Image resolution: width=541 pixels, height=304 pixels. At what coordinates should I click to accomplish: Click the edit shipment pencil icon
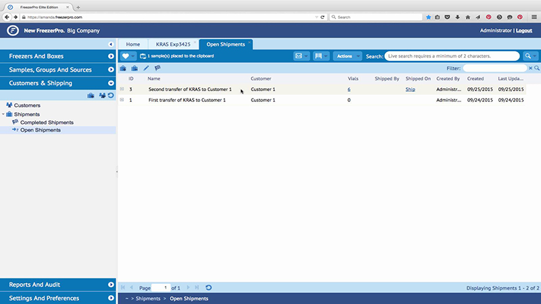click(x=146, y=68)
